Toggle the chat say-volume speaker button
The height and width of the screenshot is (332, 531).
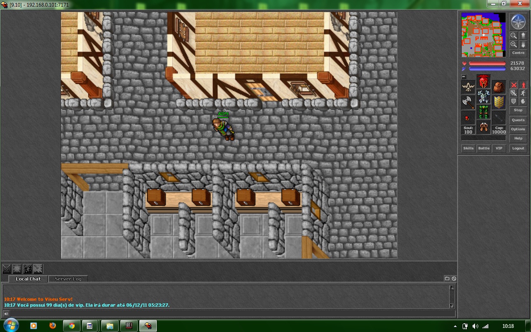pyautogui.click(x=6, y=313)
